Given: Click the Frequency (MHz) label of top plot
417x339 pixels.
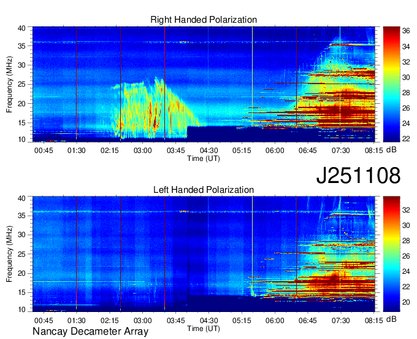Looking at the screenshot, I should click(x=10, y=84).
